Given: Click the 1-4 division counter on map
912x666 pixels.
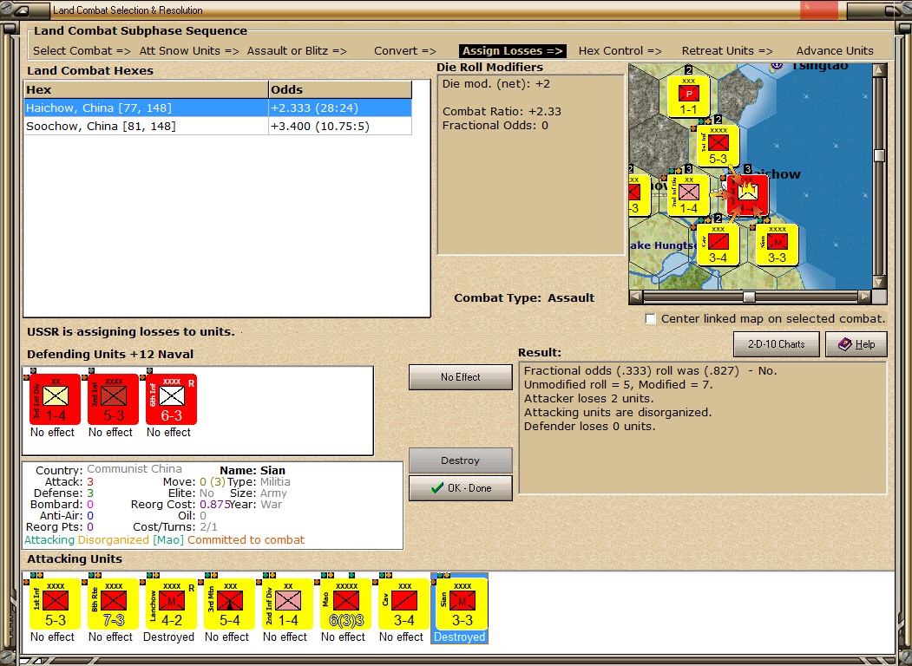Looking at the screenshot, I should [x=689, y=195].
